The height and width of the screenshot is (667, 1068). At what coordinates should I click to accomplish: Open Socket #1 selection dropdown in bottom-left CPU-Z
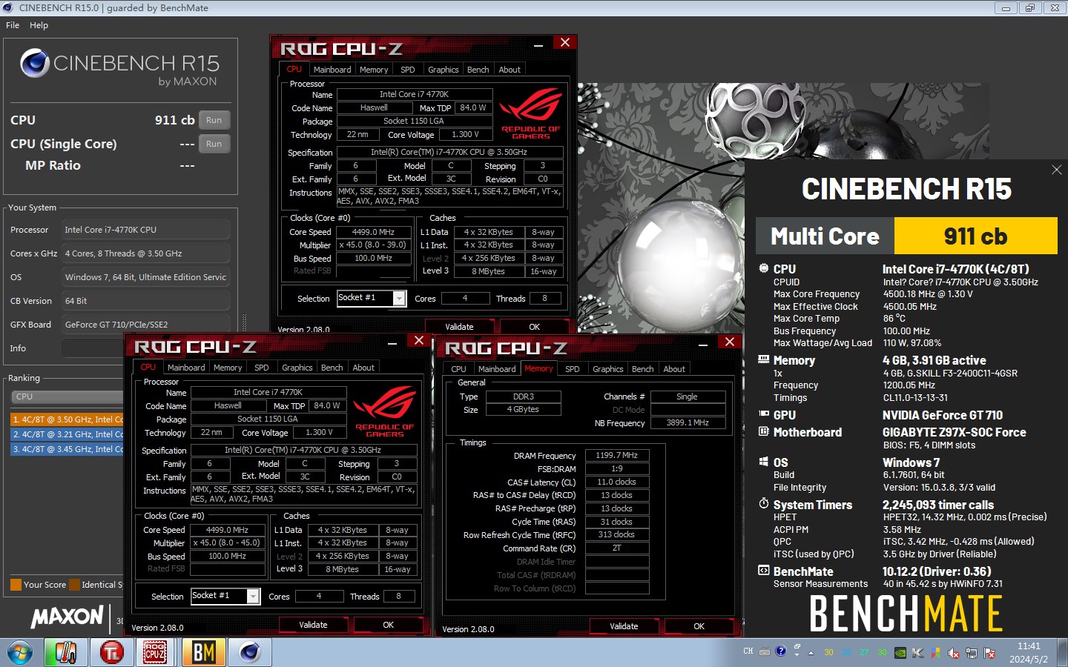pyautogui.click(x=253, y=596)
